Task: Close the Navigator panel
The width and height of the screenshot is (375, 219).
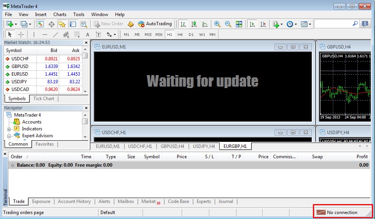Action: pyautogui.click(x=86, y=108)
